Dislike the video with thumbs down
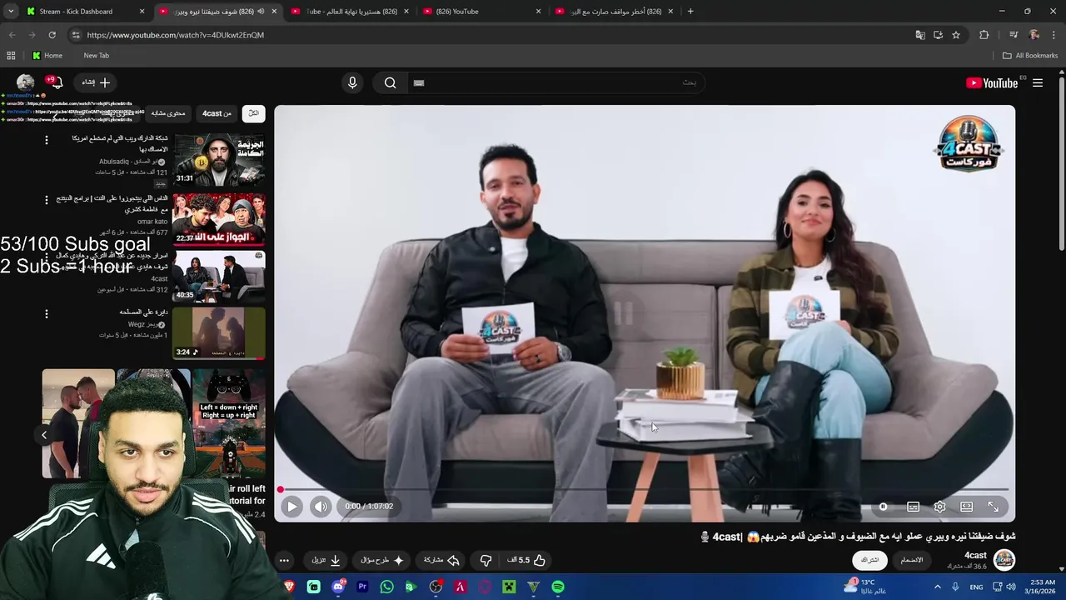1066x600 pixels. (x=486, y=560)
